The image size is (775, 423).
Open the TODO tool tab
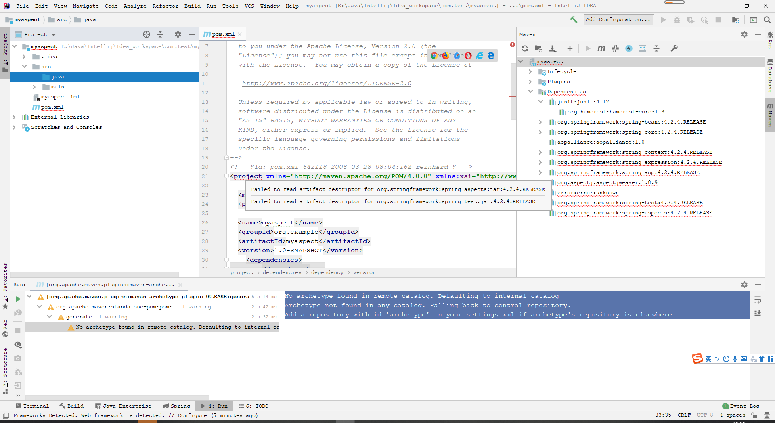pyautogui.click(x=253, y=406)
